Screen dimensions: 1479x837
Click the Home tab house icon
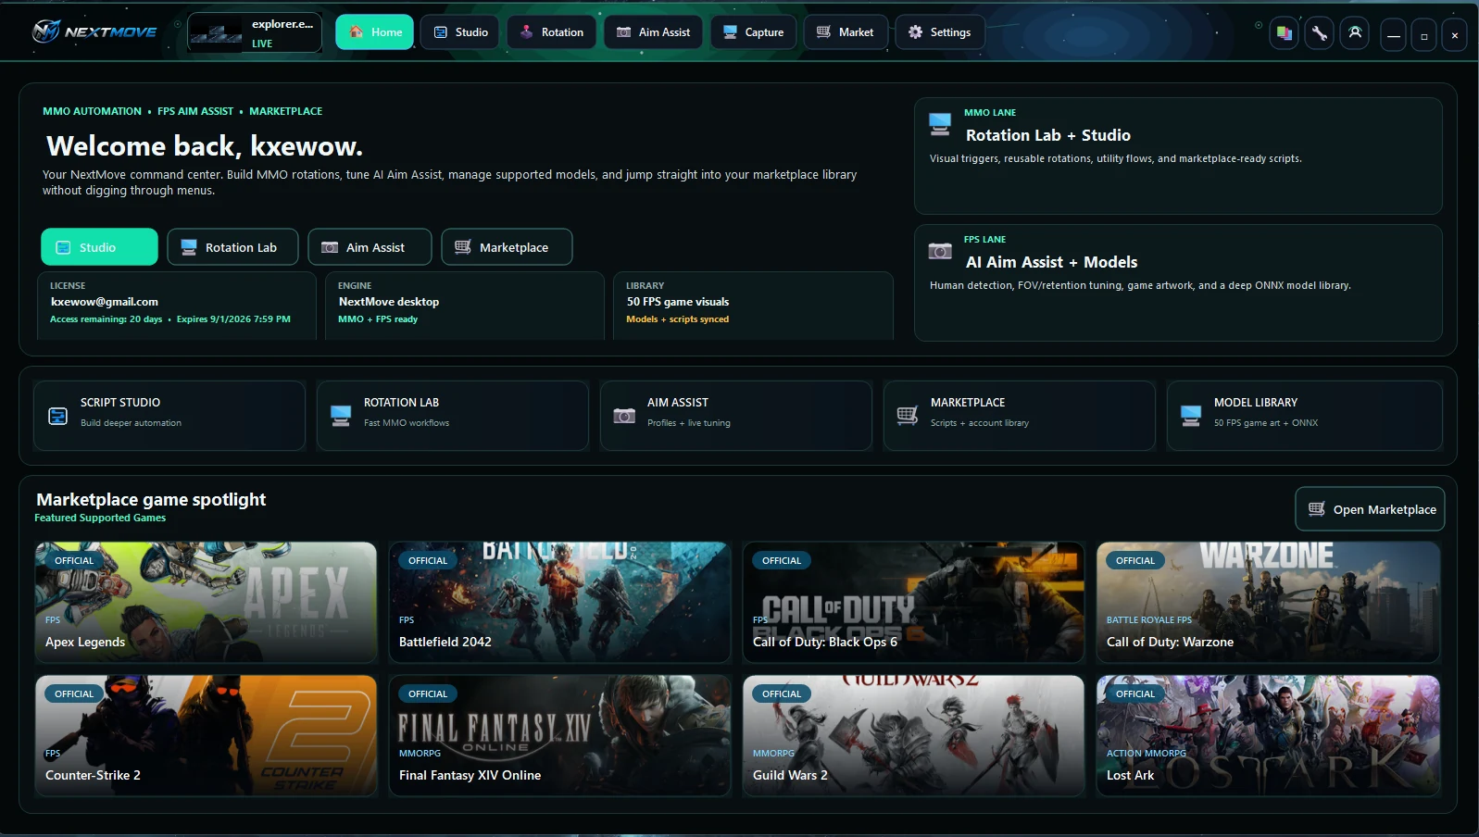[357, 32]
